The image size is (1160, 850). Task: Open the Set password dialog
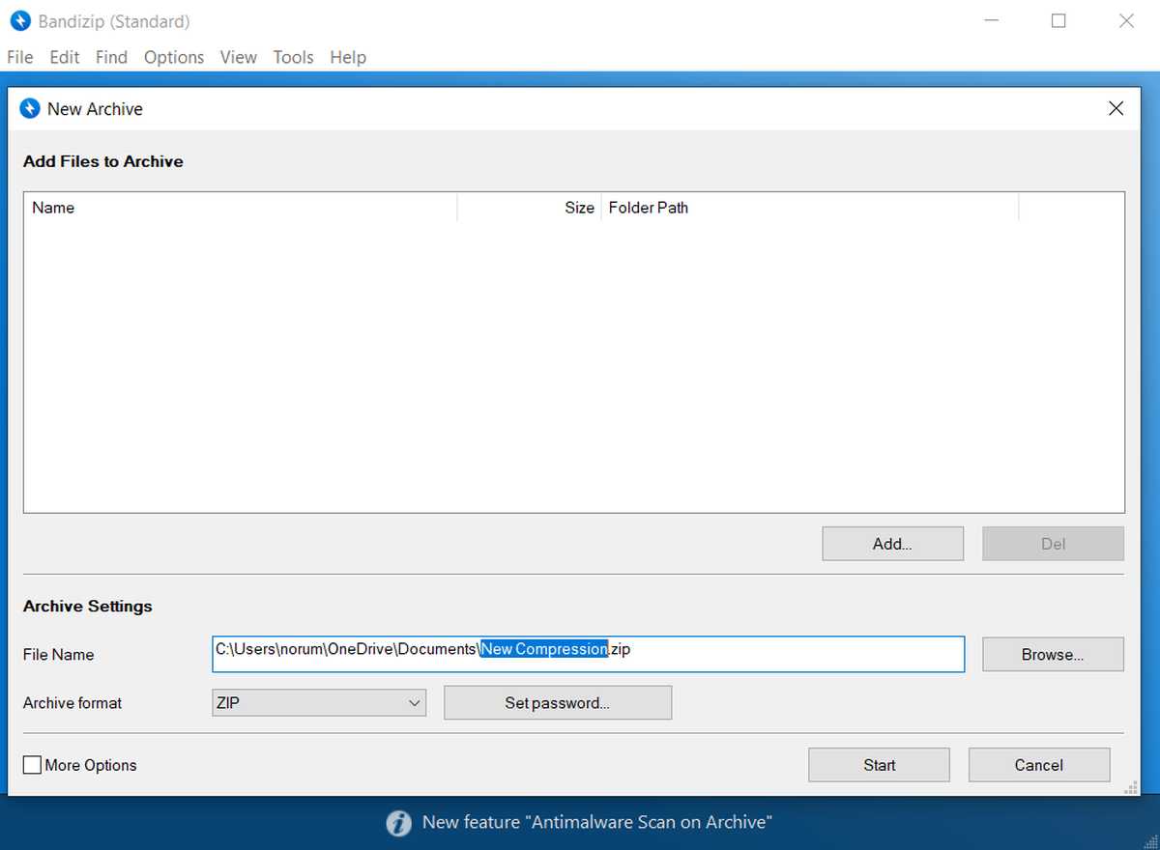point(558,702)
